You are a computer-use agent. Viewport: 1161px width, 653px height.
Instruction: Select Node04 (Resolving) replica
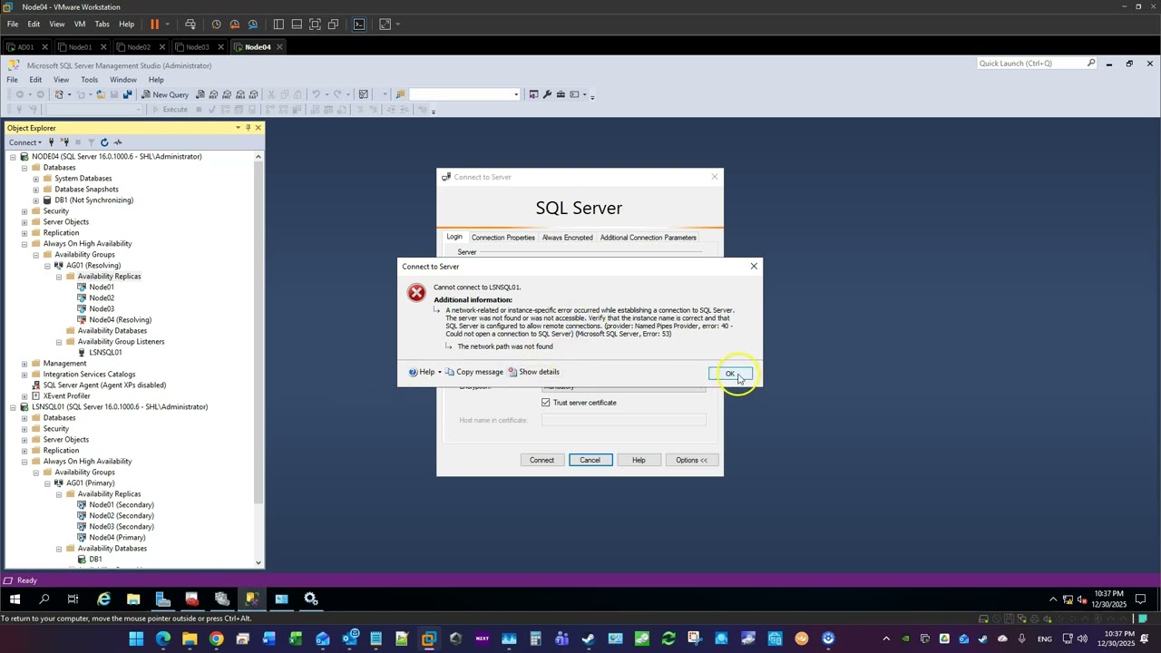[x=120, y=320]
